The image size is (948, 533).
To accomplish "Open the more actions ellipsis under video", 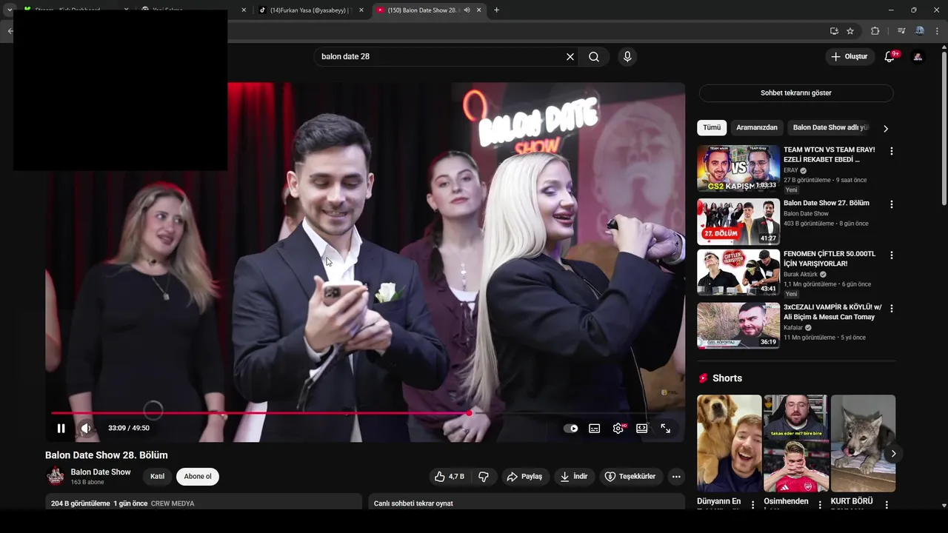I will [x=676, y=477].
